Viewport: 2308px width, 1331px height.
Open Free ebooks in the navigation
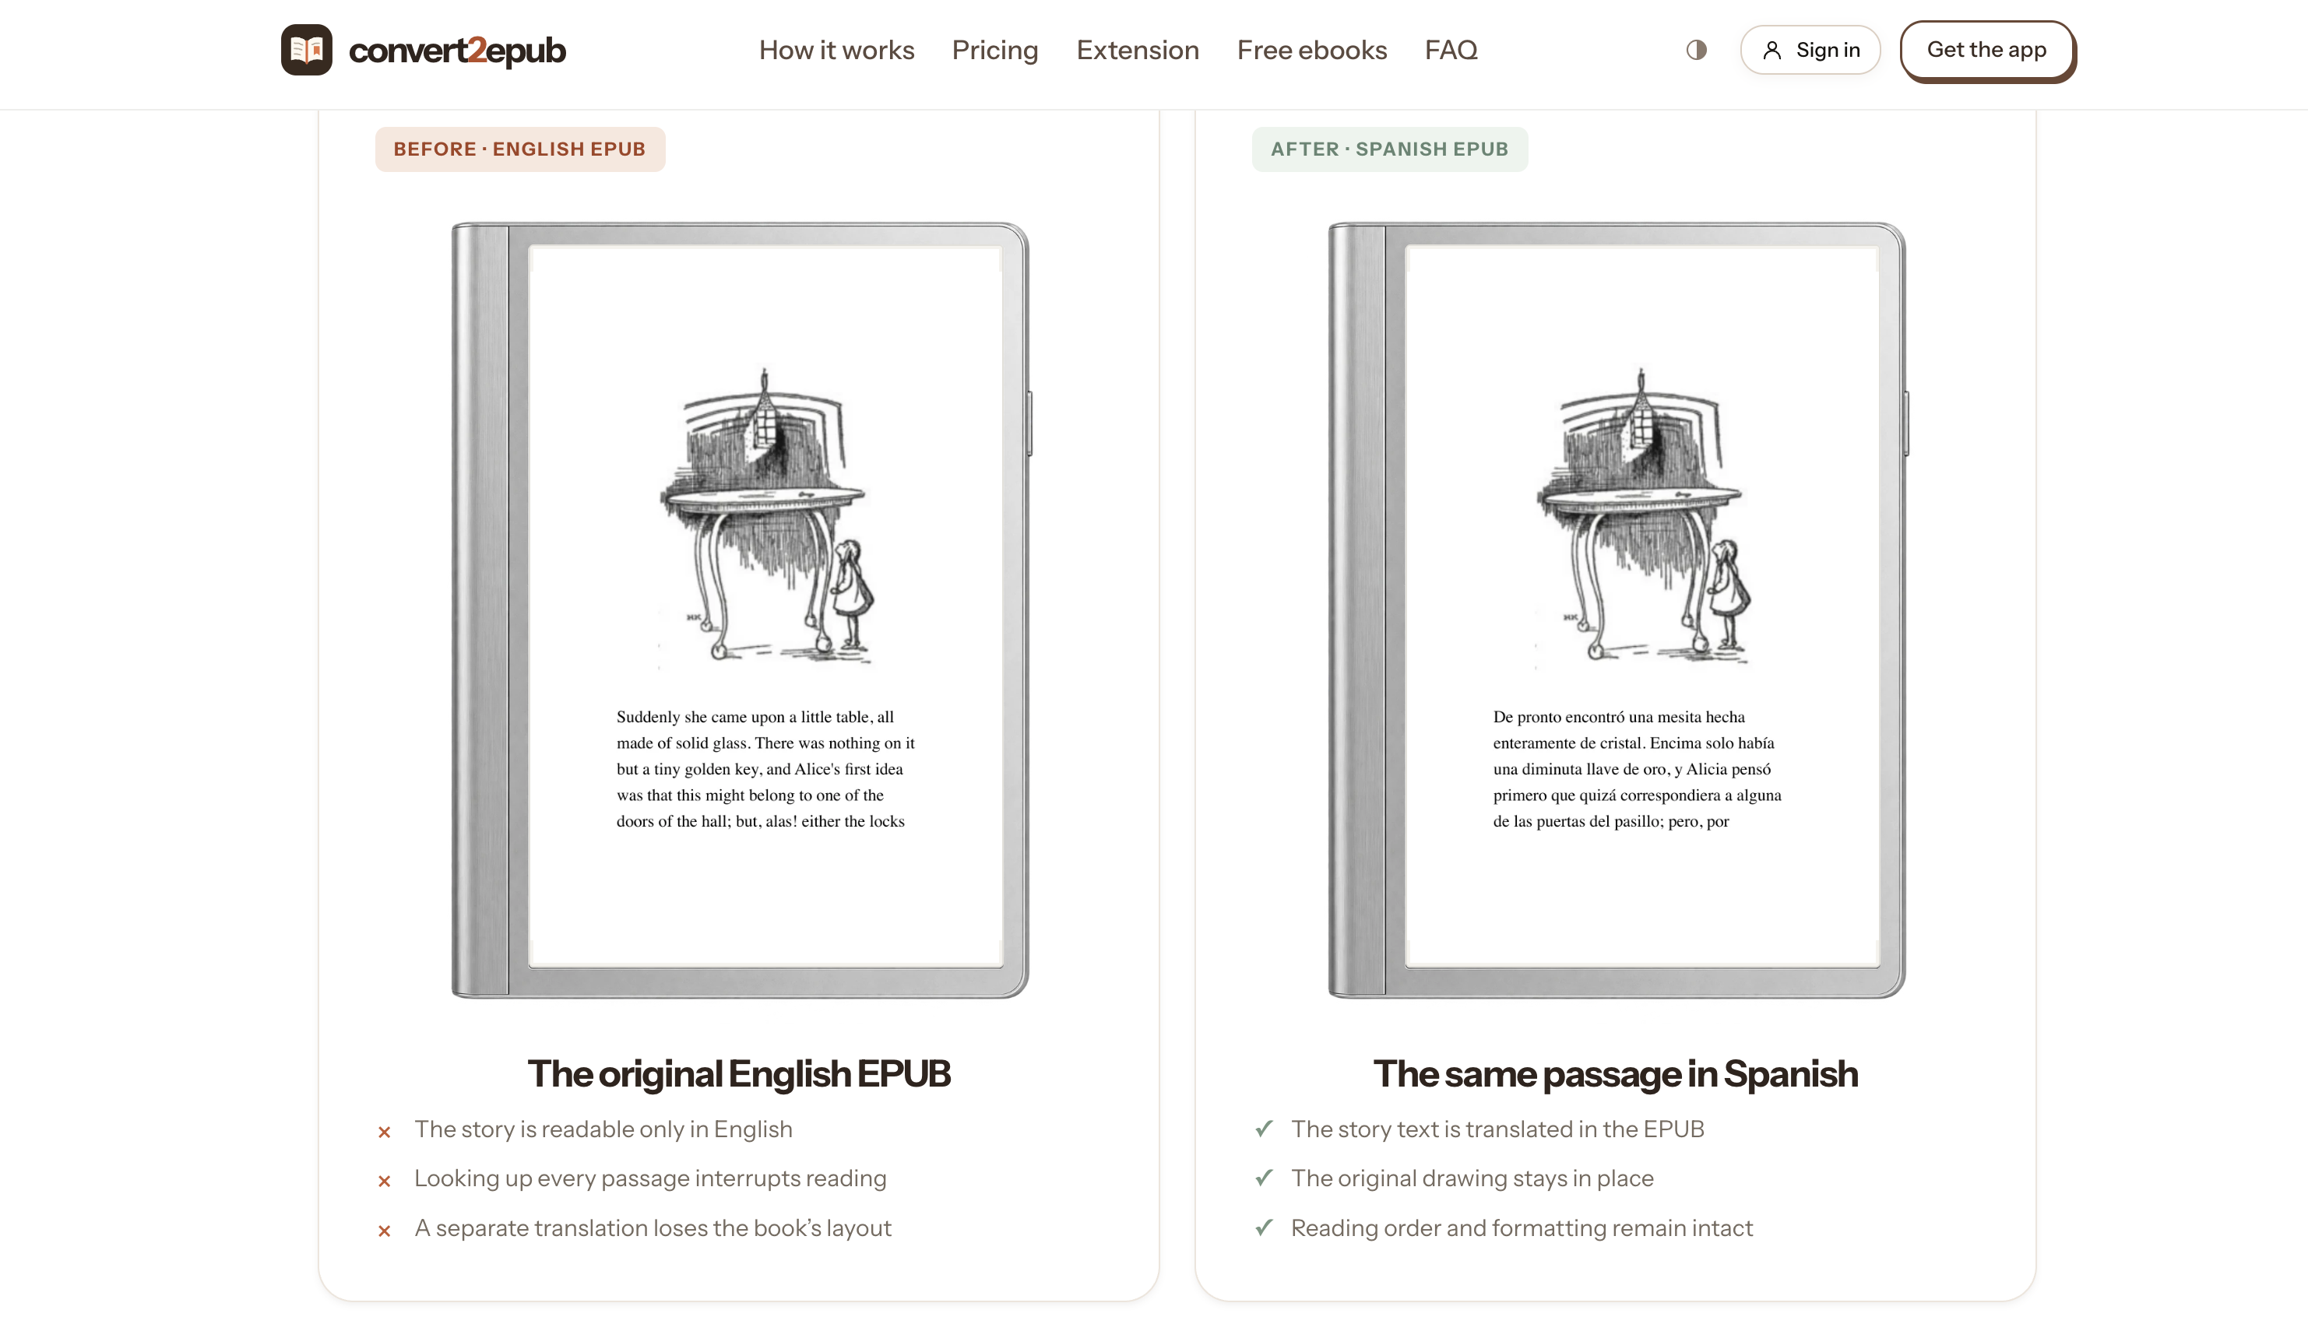pyautogui.click(x=1311, y=49)
